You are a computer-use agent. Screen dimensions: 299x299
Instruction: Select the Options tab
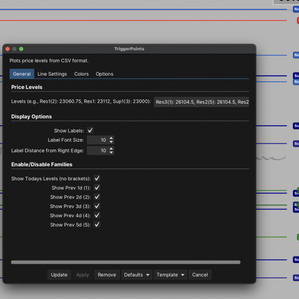point(104,74)
